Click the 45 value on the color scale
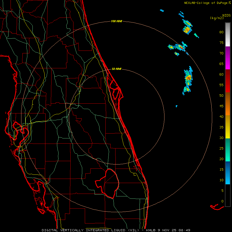232x232 pixels. [x=221, y=106]
